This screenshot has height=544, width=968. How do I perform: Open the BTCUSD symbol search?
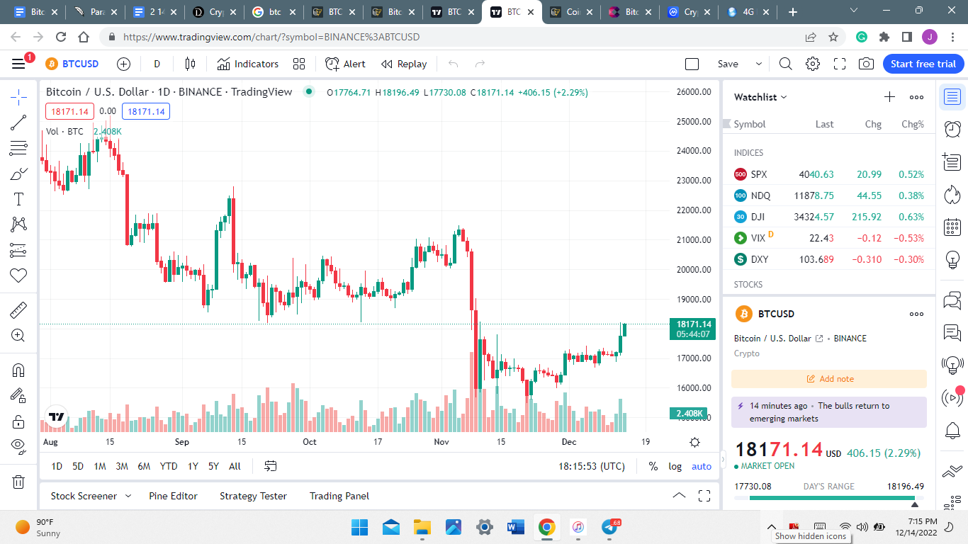pos(72,64)
